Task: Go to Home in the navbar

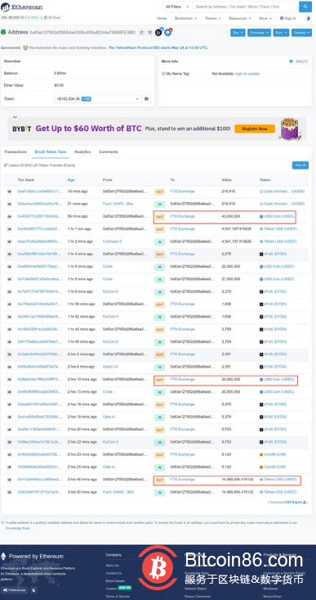Action: [x=162, y=18]
